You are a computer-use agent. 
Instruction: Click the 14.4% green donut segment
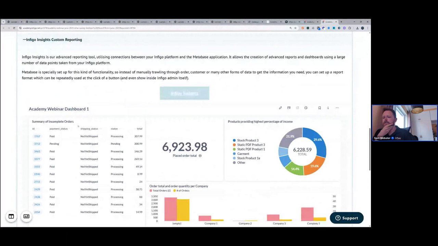pyautogui.click(x=295, y=169)
